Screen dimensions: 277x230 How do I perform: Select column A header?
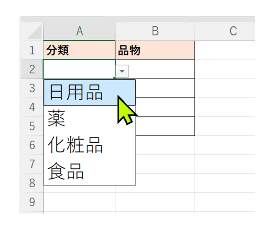(79, 31)
